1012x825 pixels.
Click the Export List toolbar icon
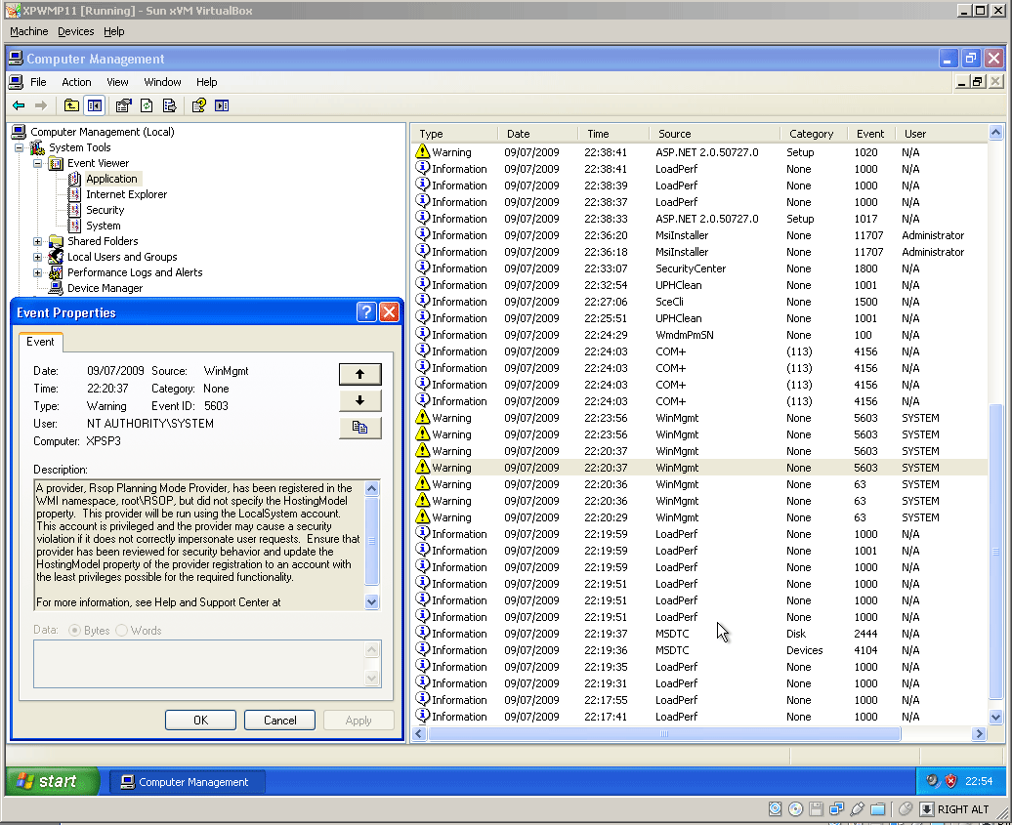169,105
